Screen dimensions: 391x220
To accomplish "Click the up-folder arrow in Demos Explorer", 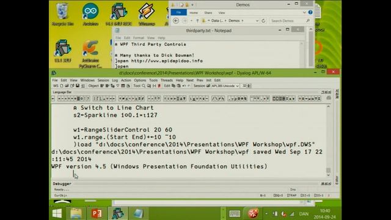I will coord(197,21).
